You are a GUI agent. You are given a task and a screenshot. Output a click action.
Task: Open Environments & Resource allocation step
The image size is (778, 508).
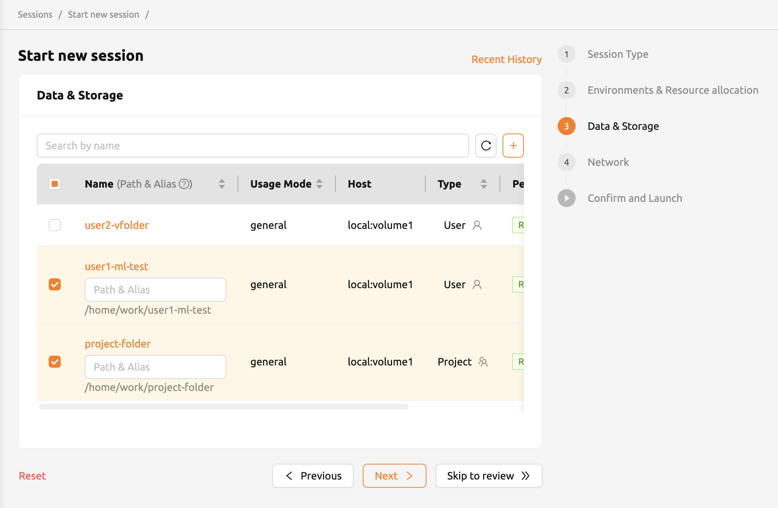(x=673, y=90)
